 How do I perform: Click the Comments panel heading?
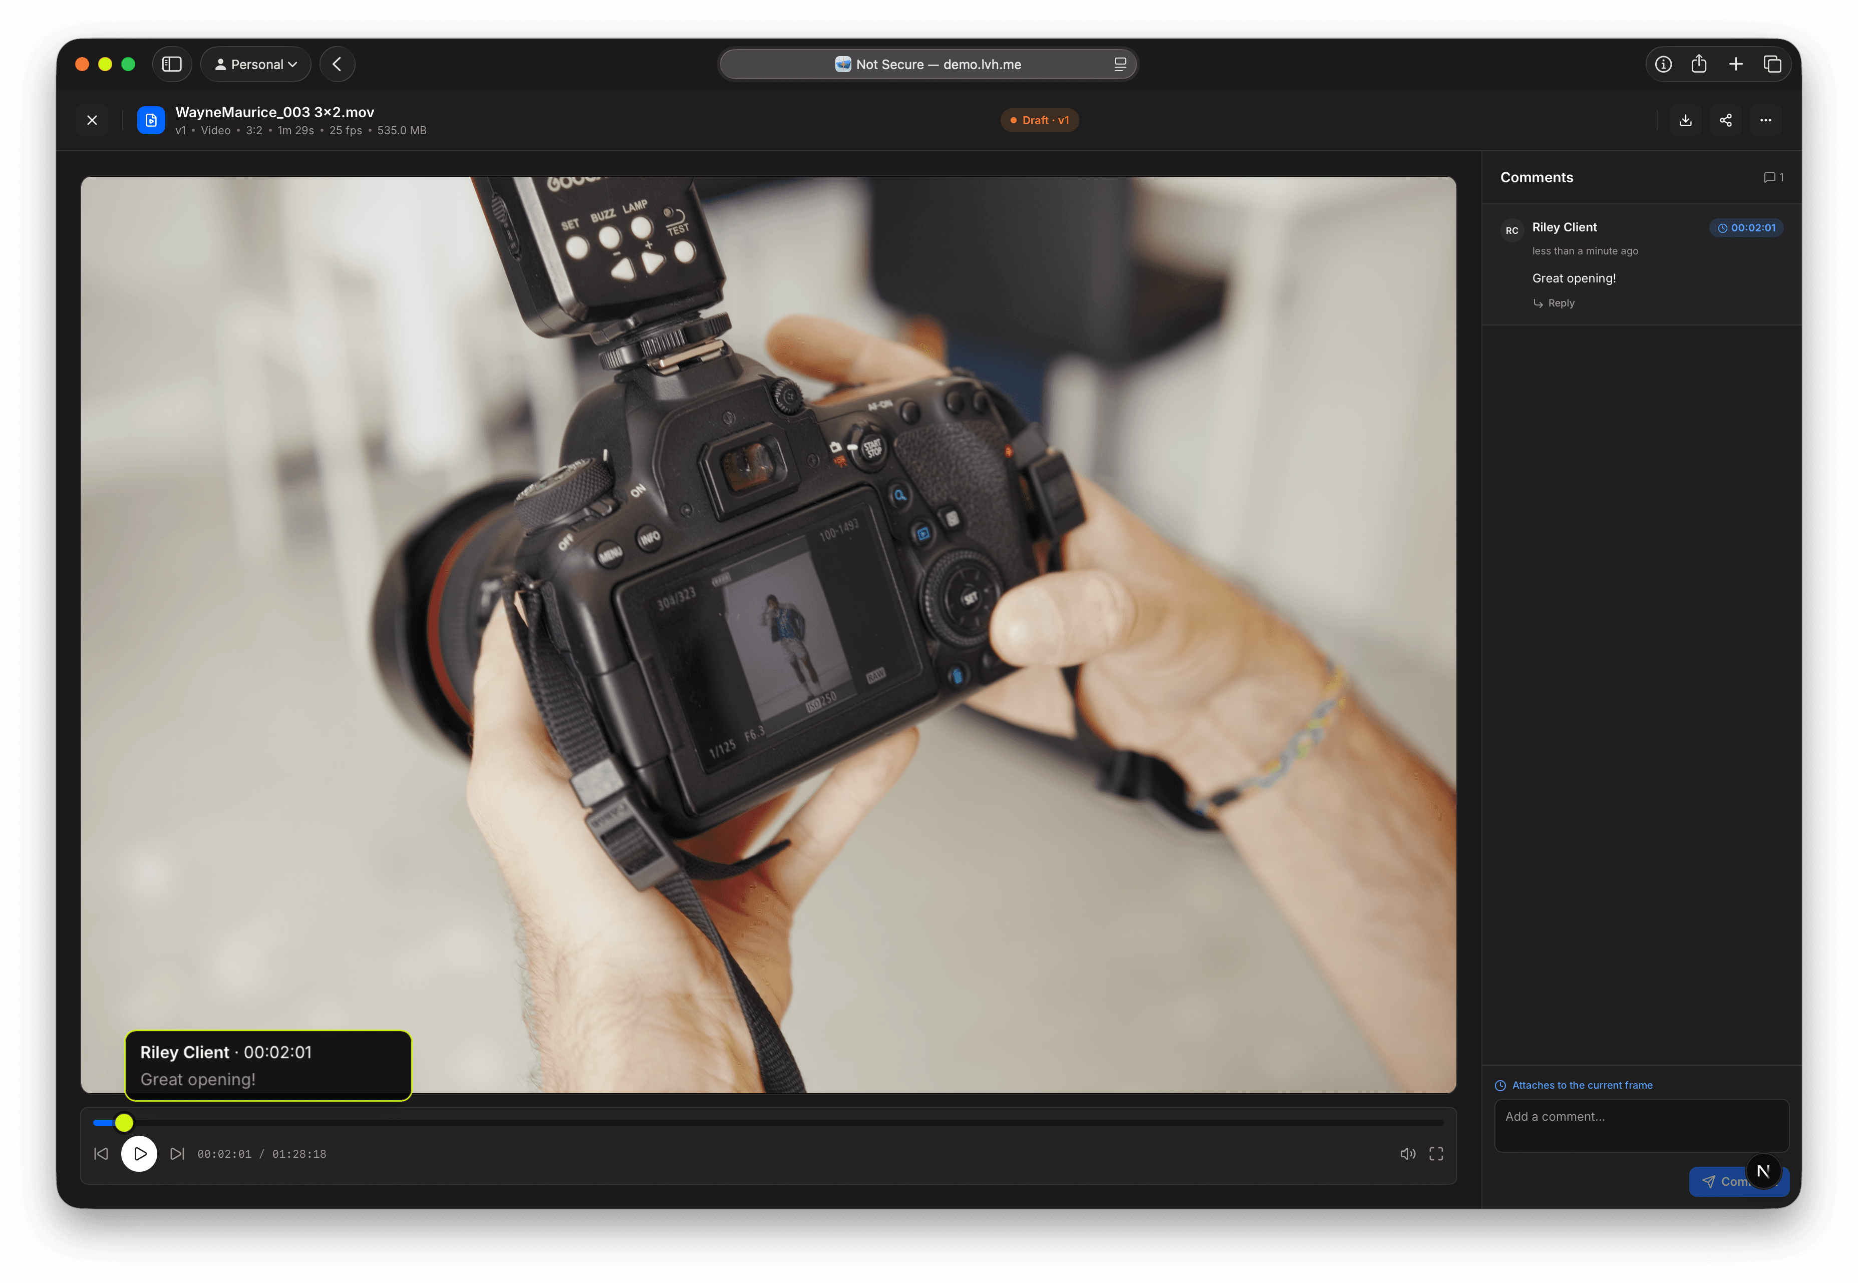tap(1536, 178)
